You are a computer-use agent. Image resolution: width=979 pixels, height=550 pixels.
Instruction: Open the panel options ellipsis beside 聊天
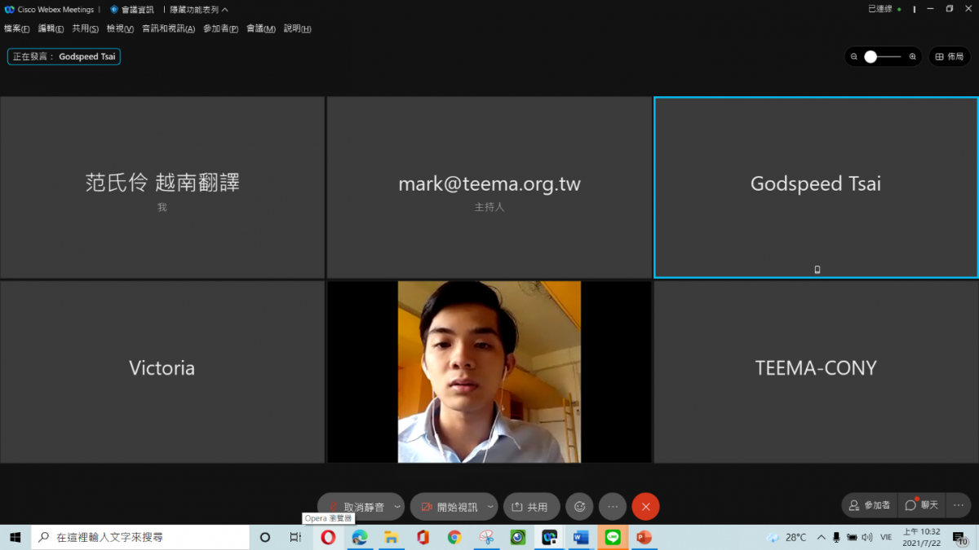[x=959, y=505]
